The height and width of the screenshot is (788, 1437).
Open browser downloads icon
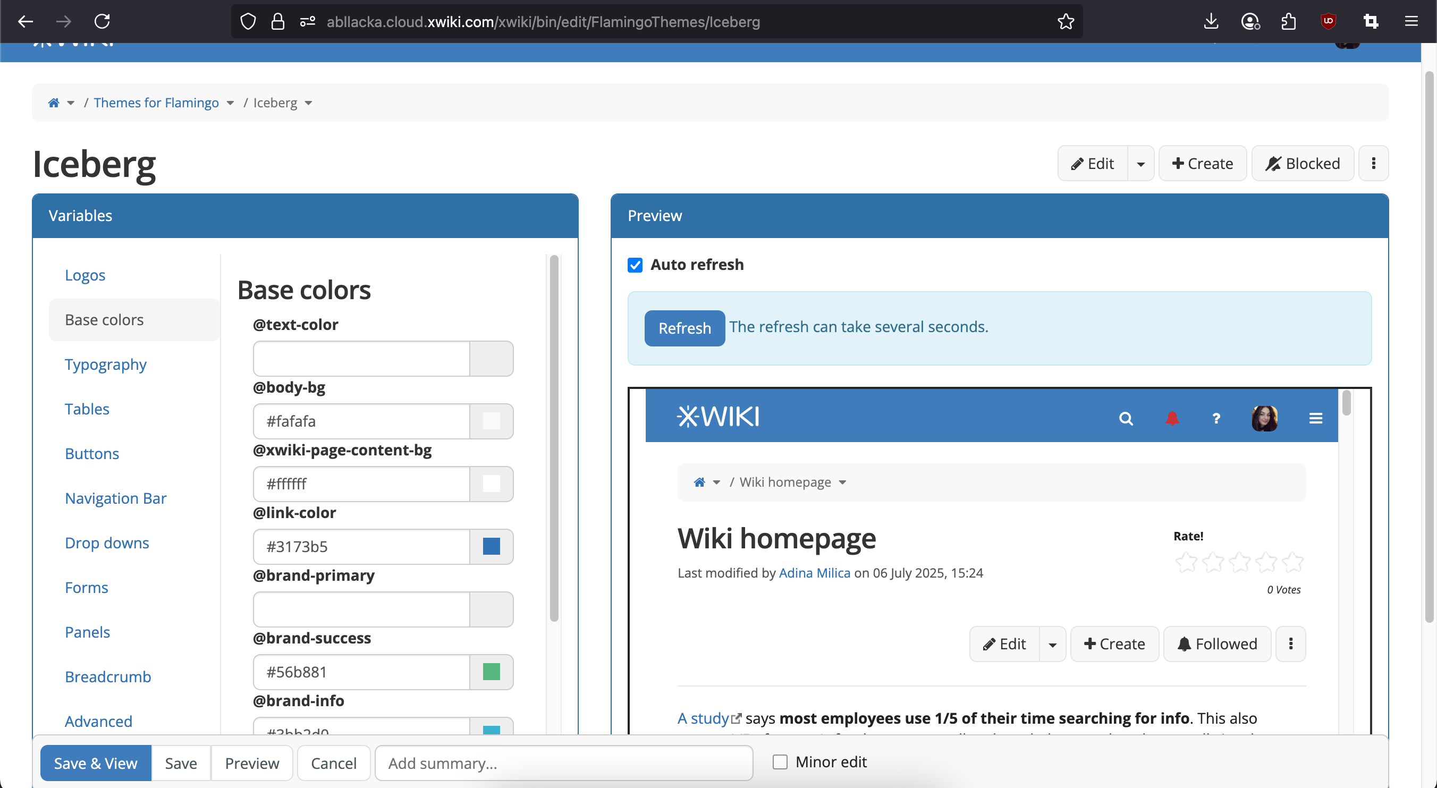[x=1211, y=22]
